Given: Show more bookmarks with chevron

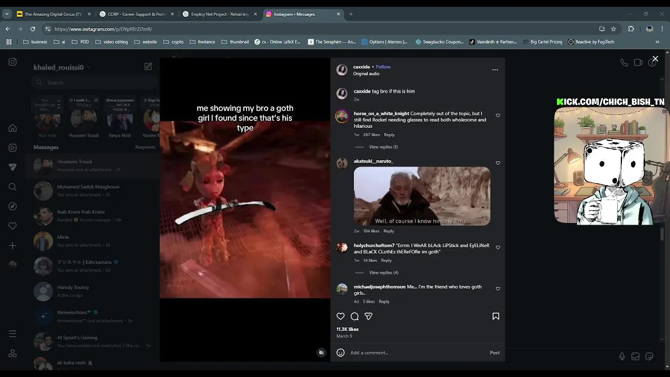Looking at the screenshot, I should (657, 42).
